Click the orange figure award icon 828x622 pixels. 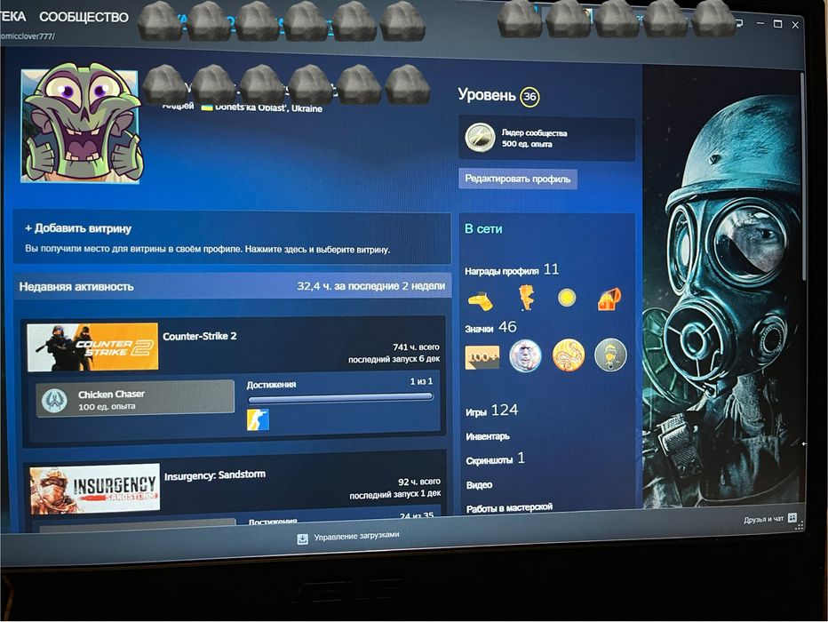coord(526,298)
